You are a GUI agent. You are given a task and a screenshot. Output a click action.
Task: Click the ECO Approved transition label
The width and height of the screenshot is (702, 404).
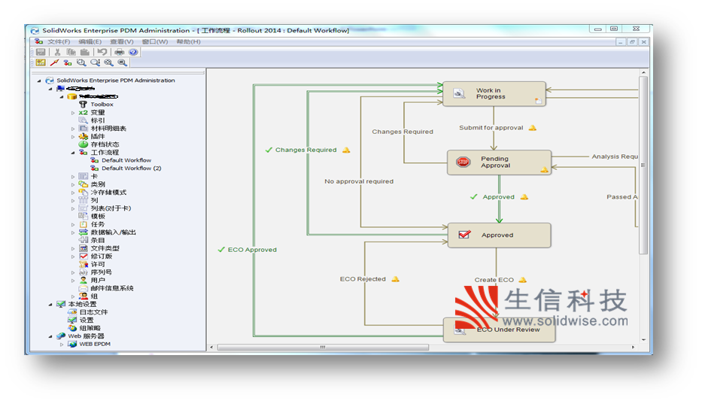pos(252,250)
